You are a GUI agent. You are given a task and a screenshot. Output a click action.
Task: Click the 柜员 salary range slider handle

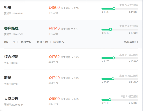(x=114, y=9)
